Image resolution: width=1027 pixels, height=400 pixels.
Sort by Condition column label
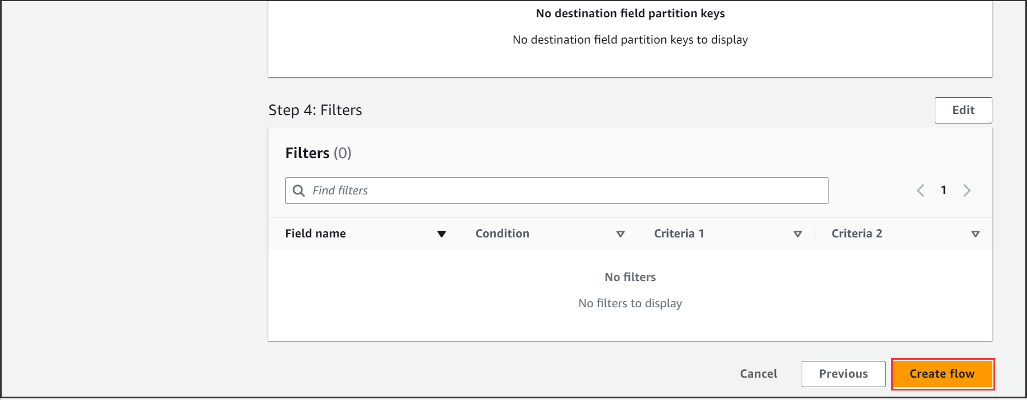click(x=502, y=234)
